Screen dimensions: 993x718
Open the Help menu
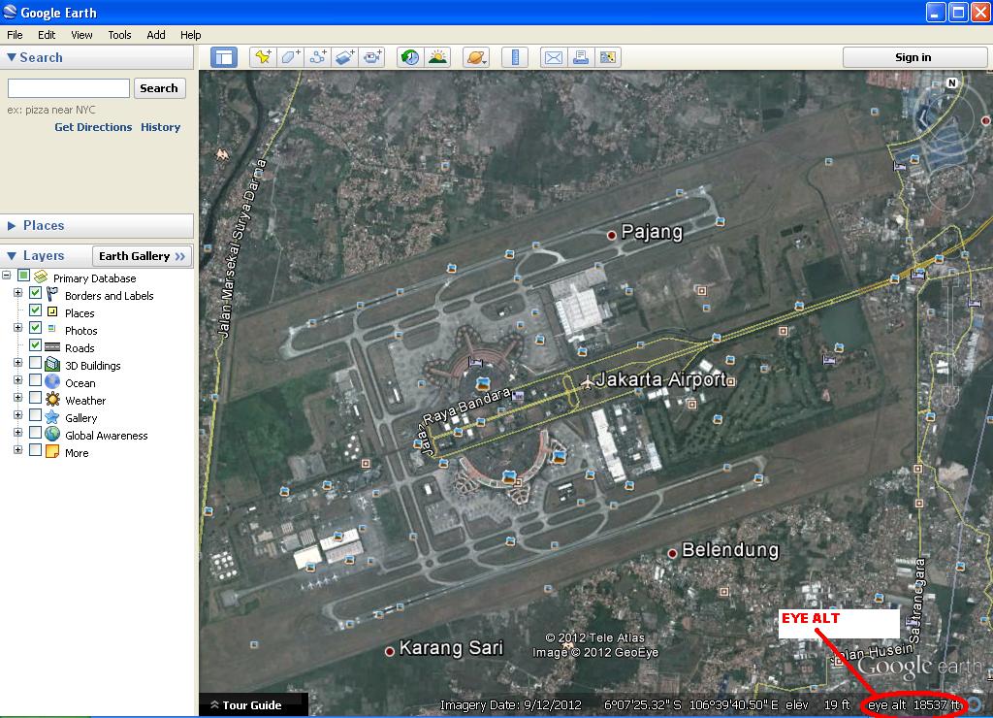(x=191, y=35)
